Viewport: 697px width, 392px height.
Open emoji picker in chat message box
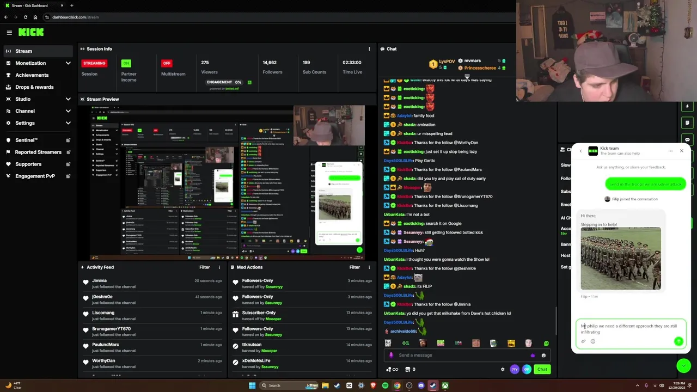(543, 355)
